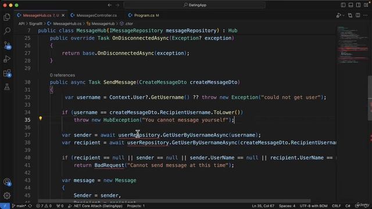Click the minimap code overview
The width and height of the screenshot is (372, 209).
[353, 45]
